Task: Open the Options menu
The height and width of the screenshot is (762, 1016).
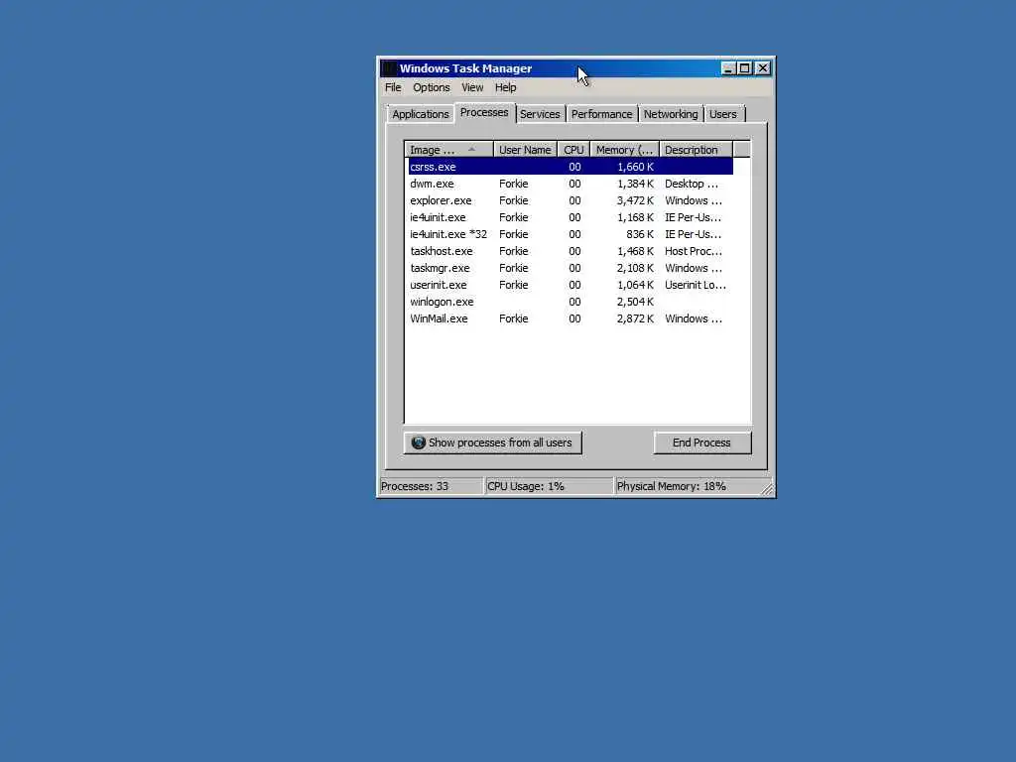Action: pyautogui.click(x=432, y=87)
